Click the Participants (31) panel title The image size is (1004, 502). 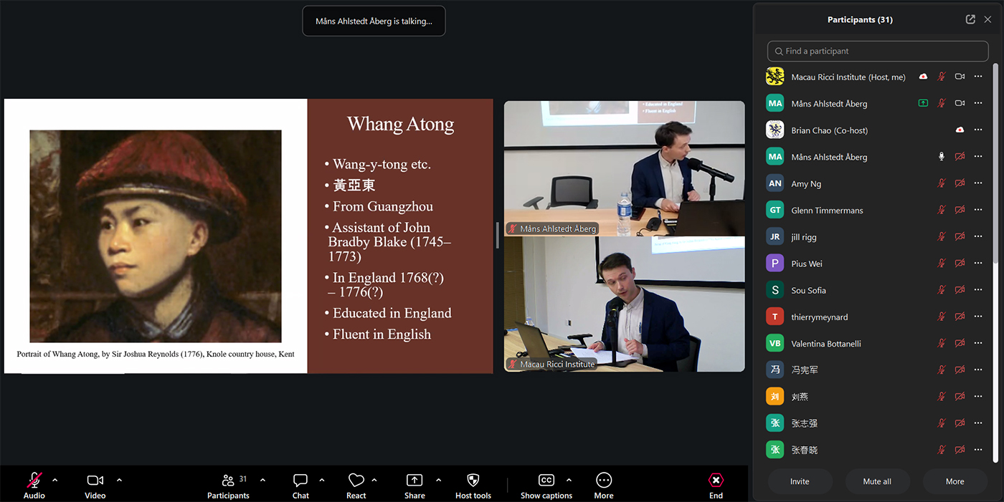[x=860, y=19]
